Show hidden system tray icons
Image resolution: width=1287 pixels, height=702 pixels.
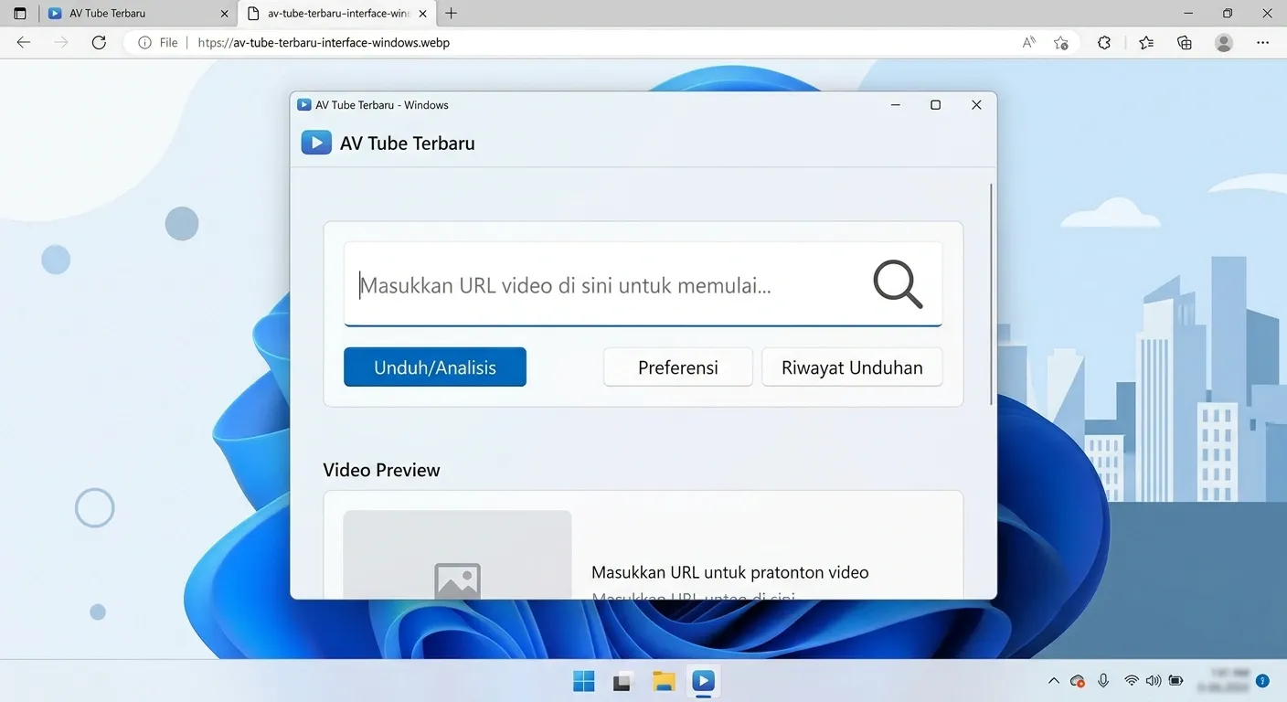coord(1053,681)
